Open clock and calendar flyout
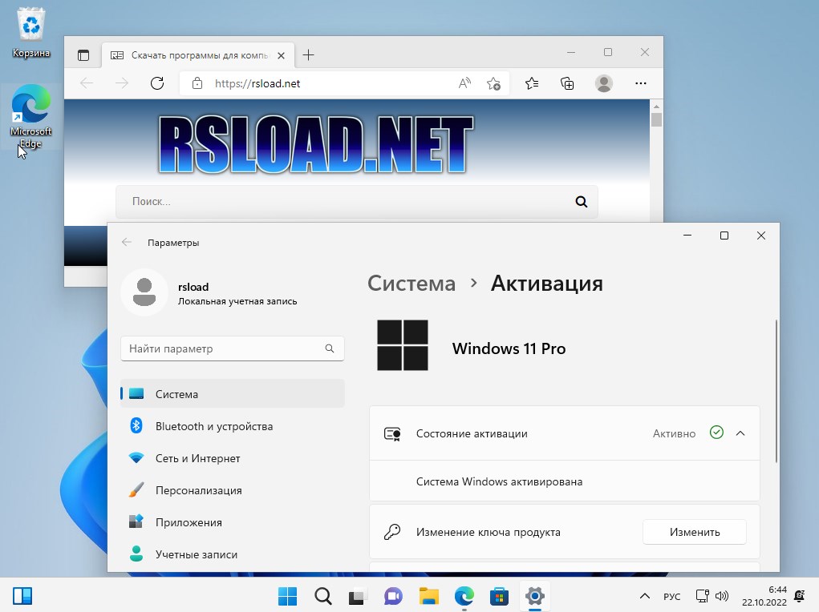 pyautogui.click(x=764, y=596)
